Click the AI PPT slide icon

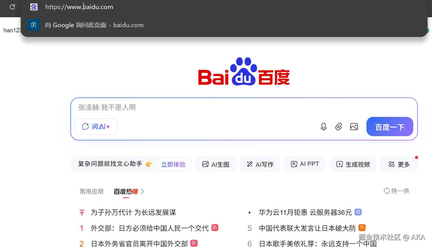coord(294,164)
